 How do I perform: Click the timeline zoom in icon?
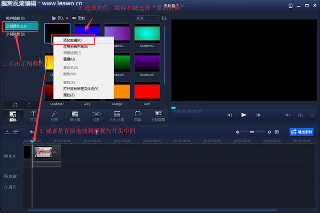tap(269, 132)
